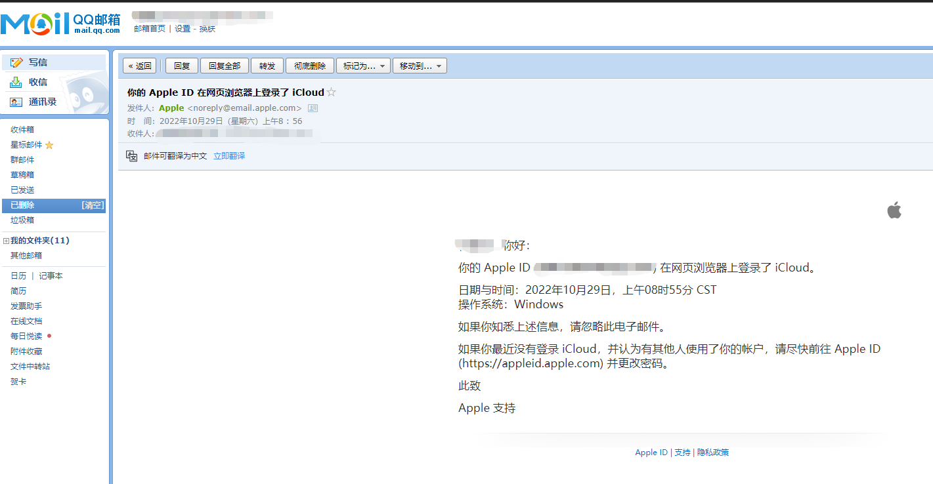Open 记事本 notepad link

click(51, 276)
